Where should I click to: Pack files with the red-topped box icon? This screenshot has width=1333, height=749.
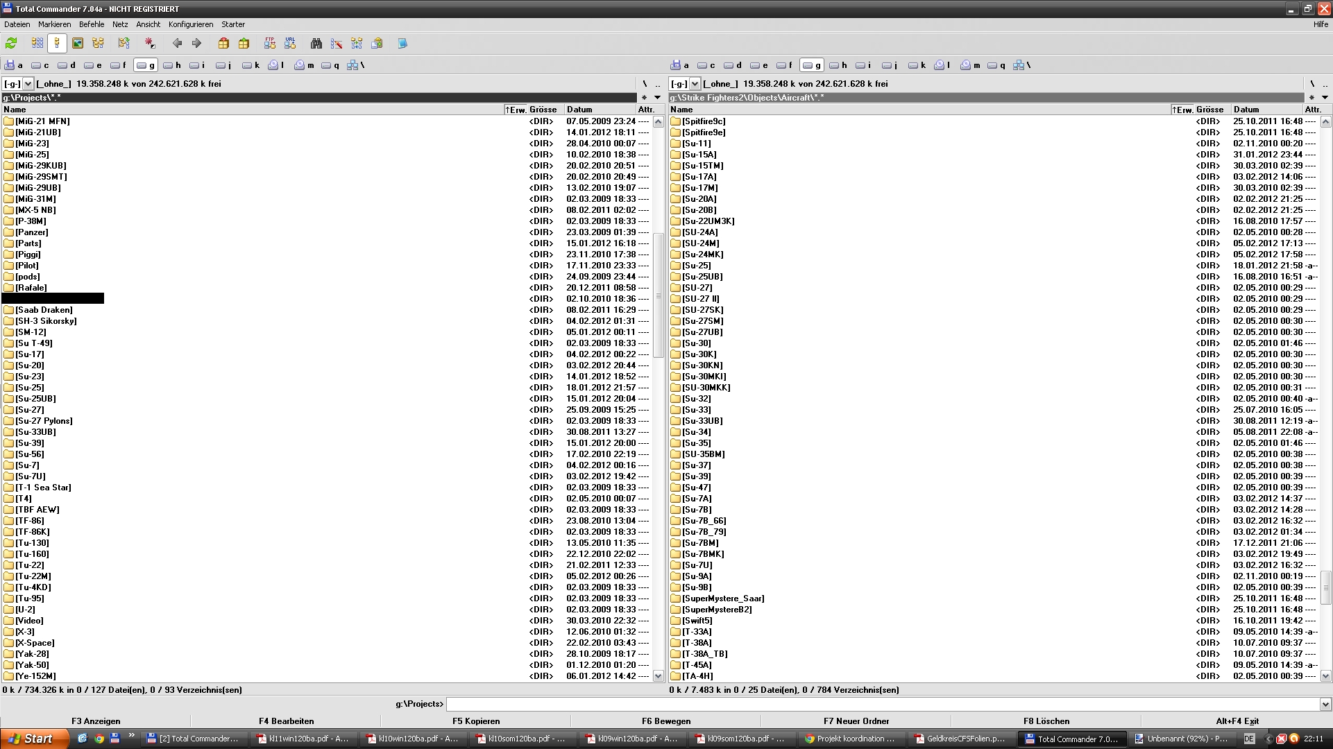pos(223,44)
